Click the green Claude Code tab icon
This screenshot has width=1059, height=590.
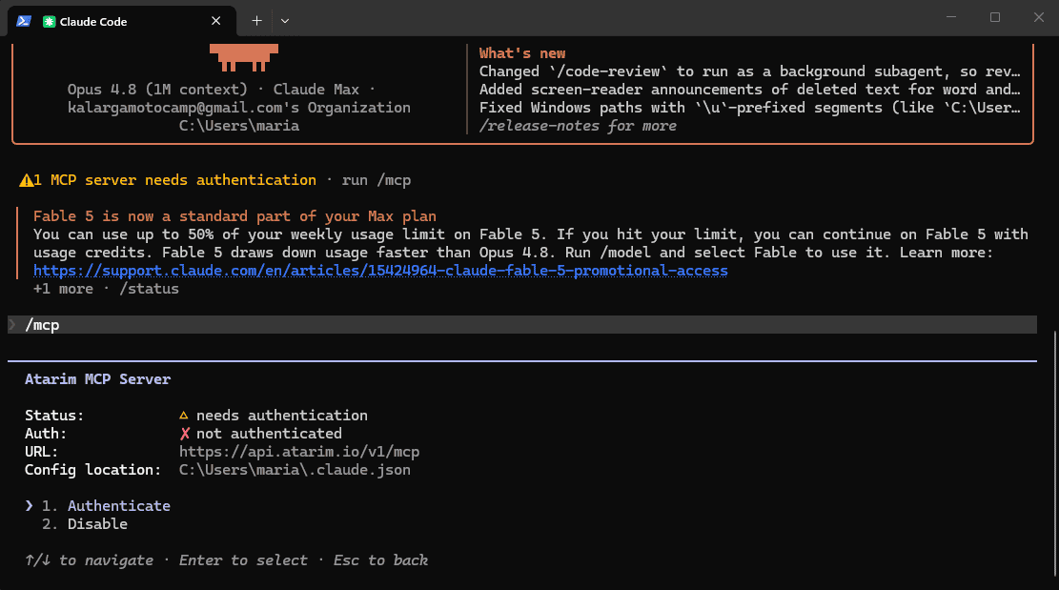tap(49, 22)
